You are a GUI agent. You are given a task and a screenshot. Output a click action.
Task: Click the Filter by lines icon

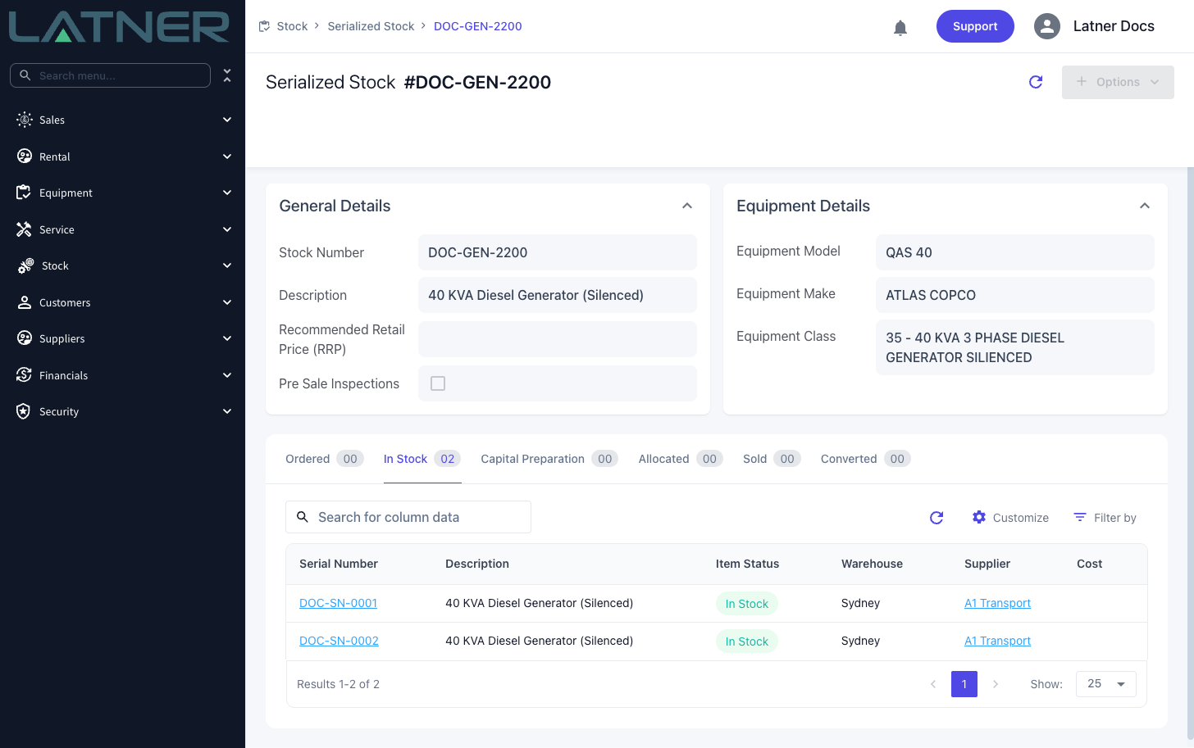[x=1080, y=518]
